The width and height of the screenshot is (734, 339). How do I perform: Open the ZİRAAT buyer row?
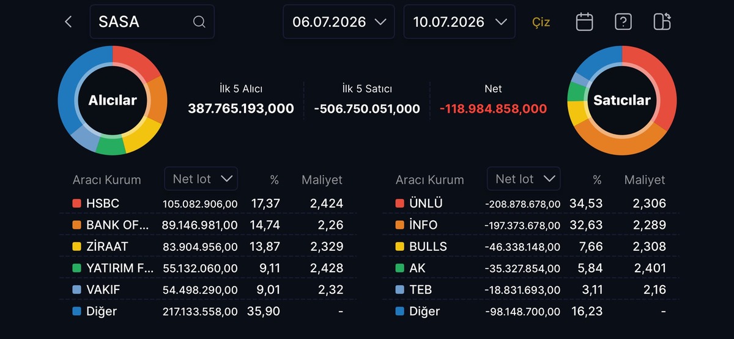[x=208, y=247]
